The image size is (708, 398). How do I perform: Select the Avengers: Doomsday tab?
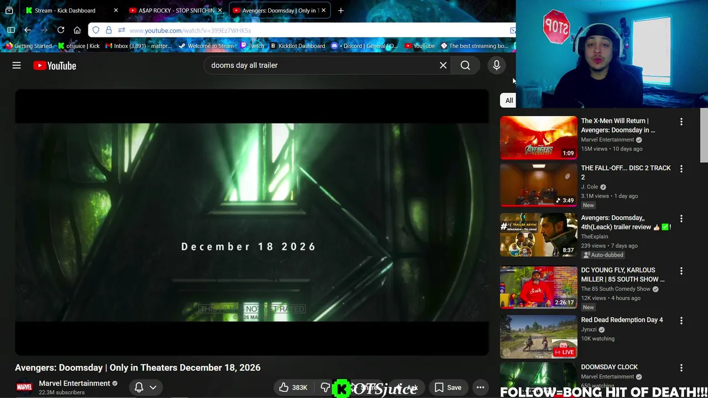279,11
